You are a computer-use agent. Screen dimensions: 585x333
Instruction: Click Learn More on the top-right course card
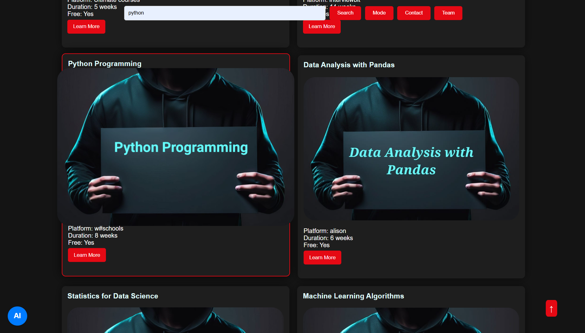coord(322,27)
